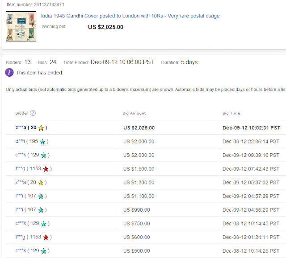Click red feedback star on the $1,500.00 row
Viewport: 286px width, 258px height.
tap(46, 169)
